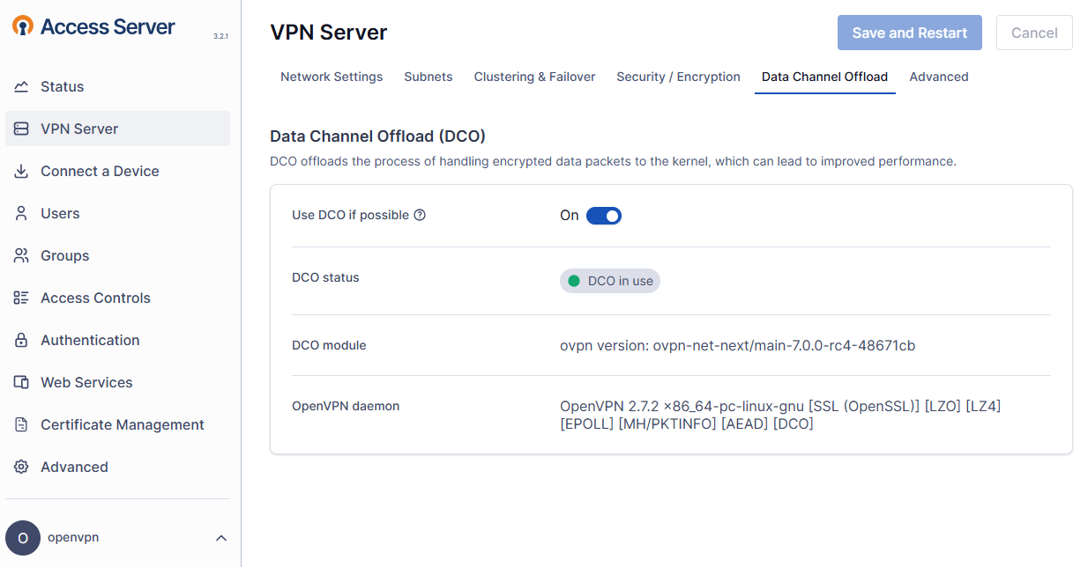Screen dimensions: 1088x567
Task: Turn off the Use DCO toggle switch
Action: [x=604, y=216]
